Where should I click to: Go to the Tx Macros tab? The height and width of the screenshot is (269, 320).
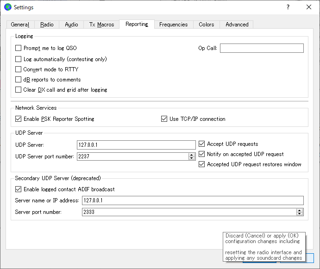[101, 25]
